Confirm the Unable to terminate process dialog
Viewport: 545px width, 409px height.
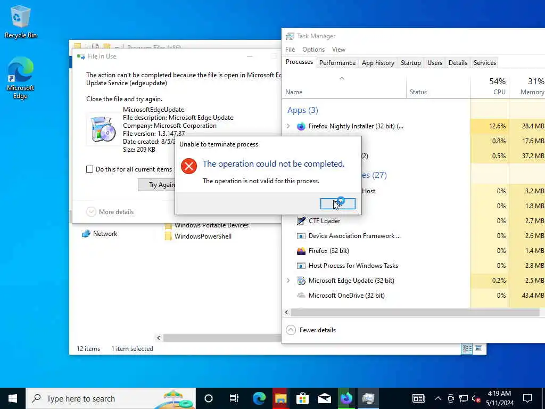(x=337, y=204)
